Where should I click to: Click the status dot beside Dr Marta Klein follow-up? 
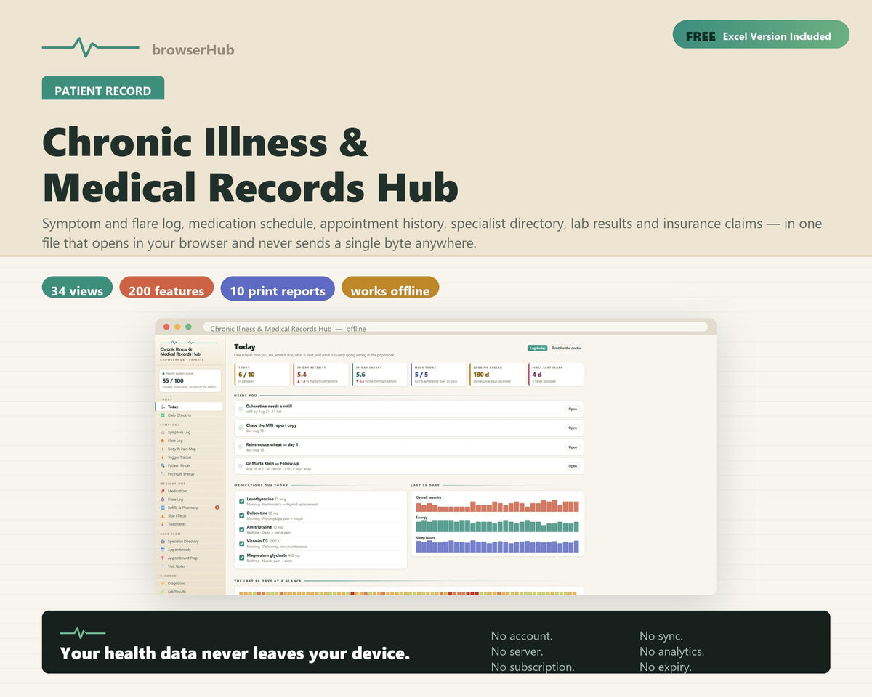point(241,466)
